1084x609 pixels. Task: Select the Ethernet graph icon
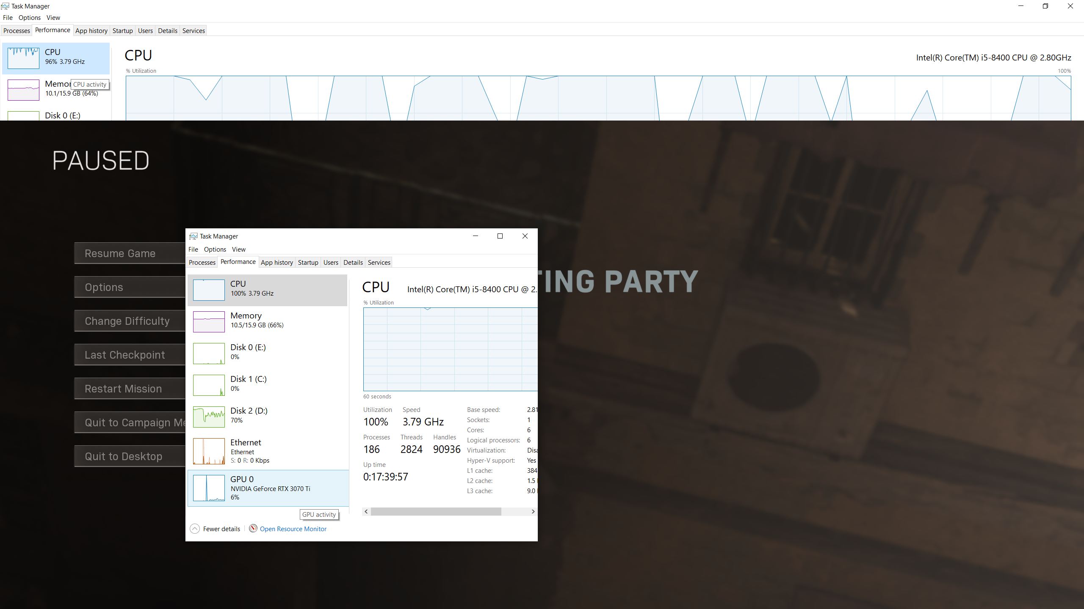(x=209, y=451)
